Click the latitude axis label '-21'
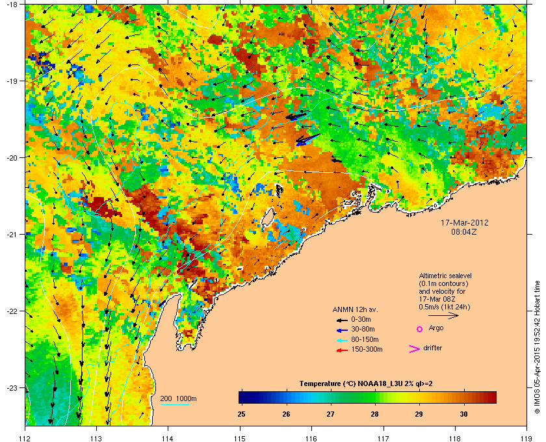The height and width of the screenshot is (442, 546). pos(12,234)
